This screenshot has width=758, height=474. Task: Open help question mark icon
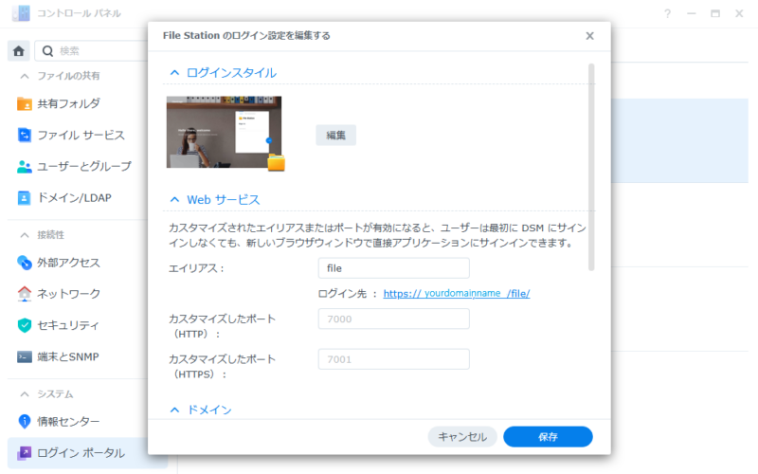click(668, 13)
